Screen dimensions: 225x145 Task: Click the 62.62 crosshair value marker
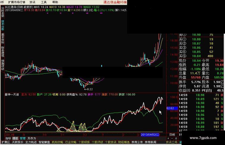[x=172, y=108]
